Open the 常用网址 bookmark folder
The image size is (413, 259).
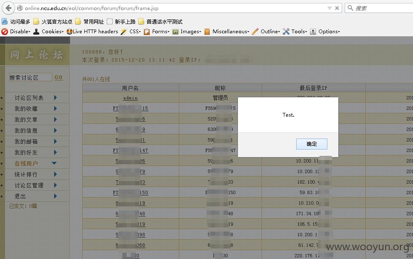point(89,21)
